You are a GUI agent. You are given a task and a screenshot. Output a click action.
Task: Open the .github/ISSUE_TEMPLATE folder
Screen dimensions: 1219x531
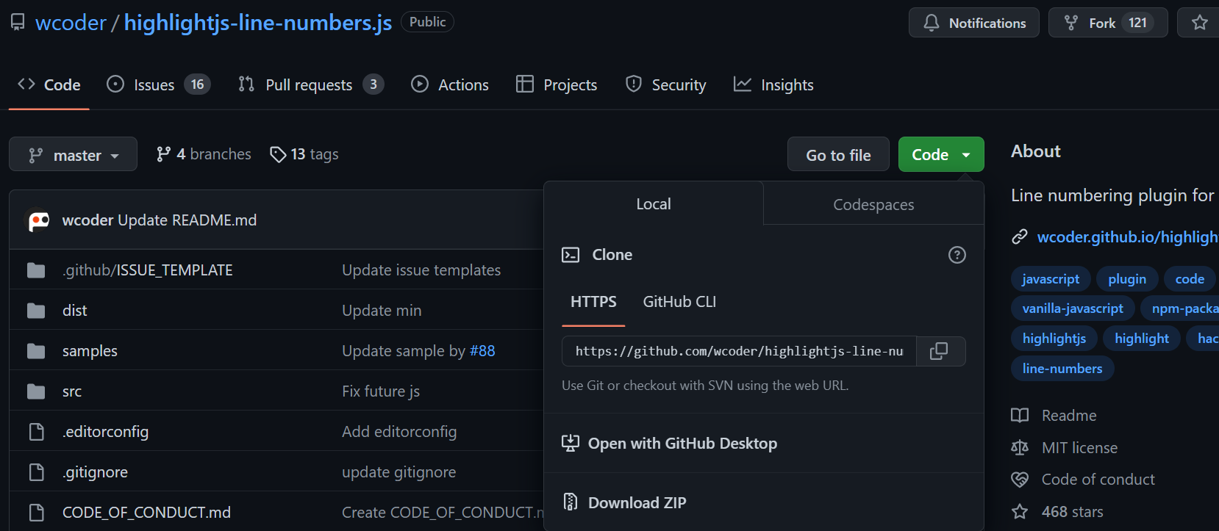[x=148, y=270]
